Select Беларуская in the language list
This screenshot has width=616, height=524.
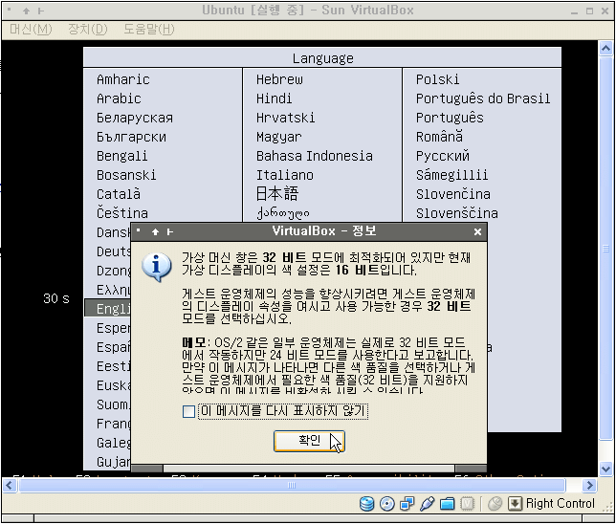pos(135,118)
